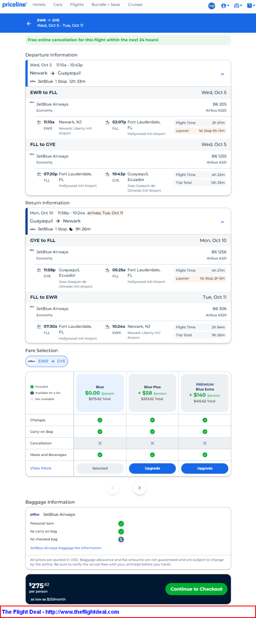Click the arrival plane icon at 10:24a
Image resolution: width=256 pixels, height=618 pixels.
click(108, 326)
